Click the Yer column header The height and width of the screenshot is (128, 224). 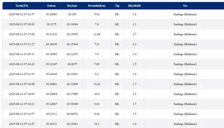[185, 6]
